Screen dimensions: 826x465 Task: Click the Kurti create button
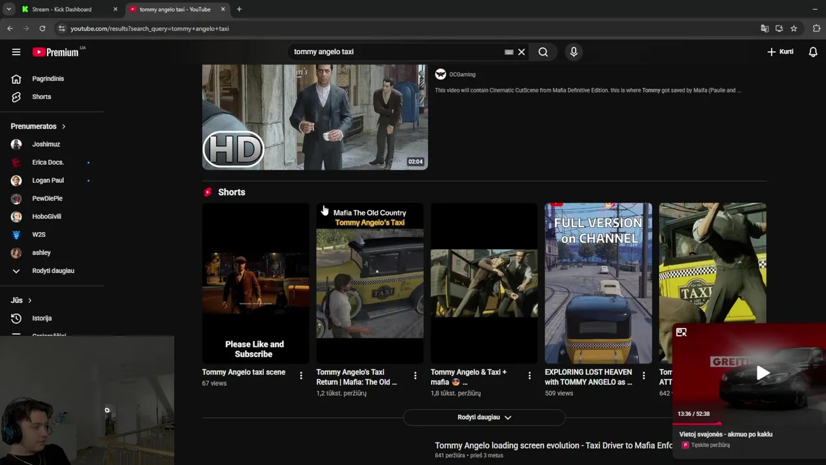(780, 52)
